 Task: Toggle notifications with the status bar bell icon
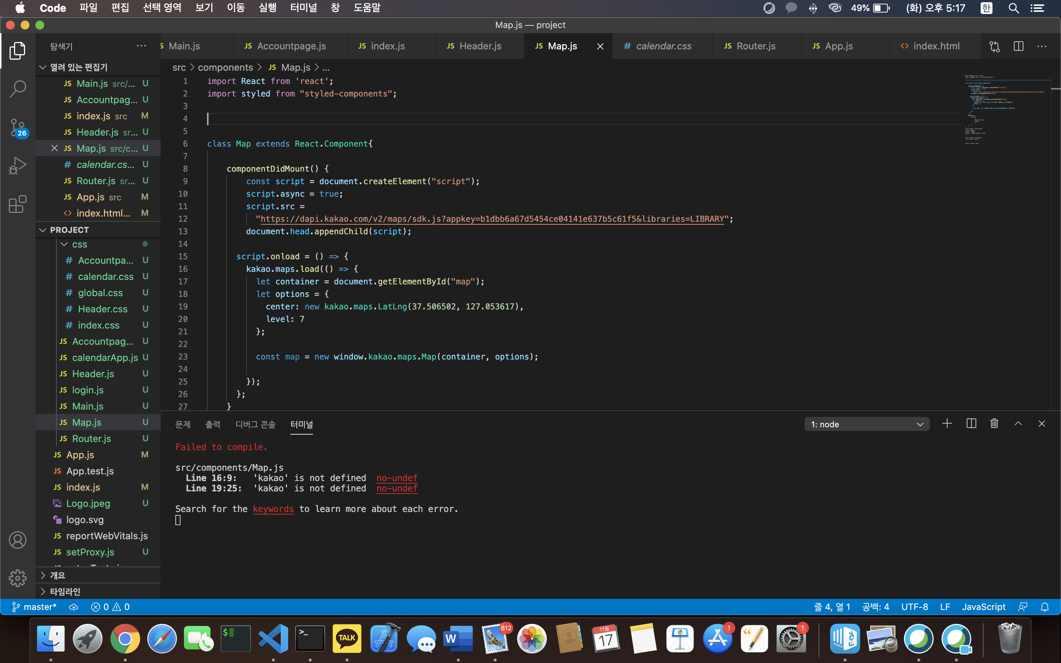1045,607
